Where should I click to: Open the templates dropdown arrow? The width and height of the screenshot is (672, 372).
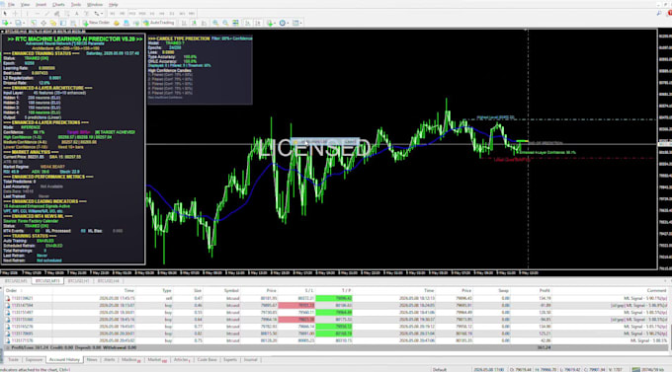[300, 23]
